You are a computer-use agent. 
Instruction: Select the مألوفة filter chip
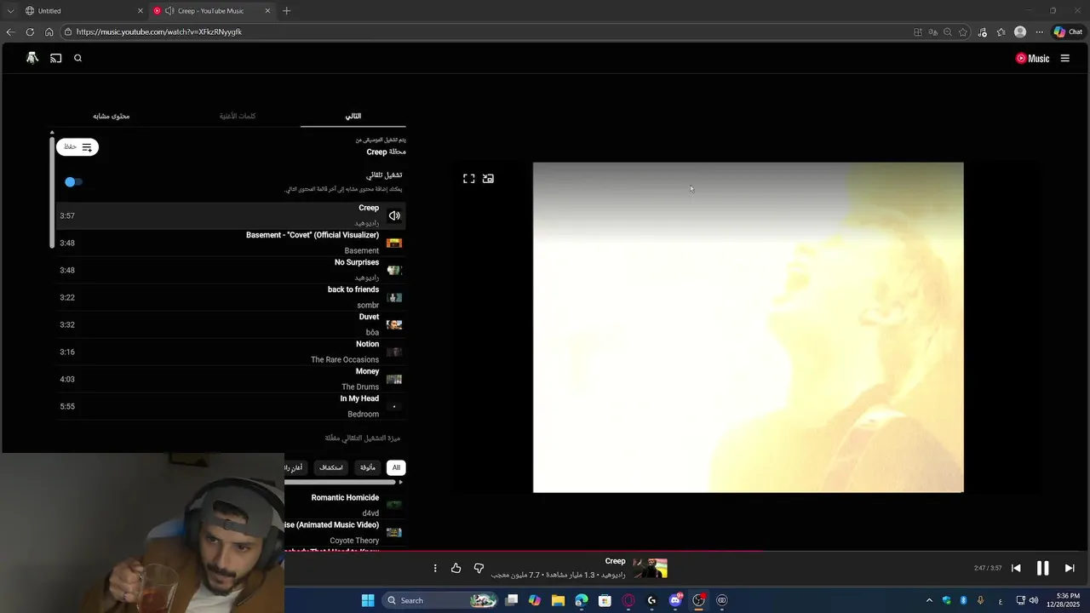pos(367,467)
